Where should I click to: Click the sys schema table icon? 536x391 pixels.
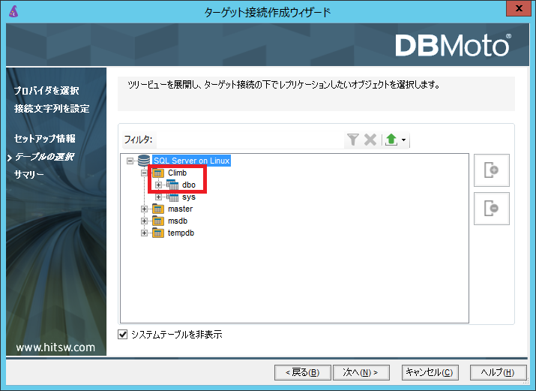click(x=172, y=197)
